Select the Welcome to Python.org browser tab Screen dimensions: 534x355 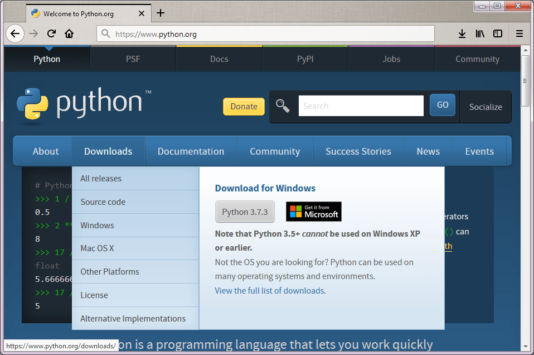tap(89, 13)
